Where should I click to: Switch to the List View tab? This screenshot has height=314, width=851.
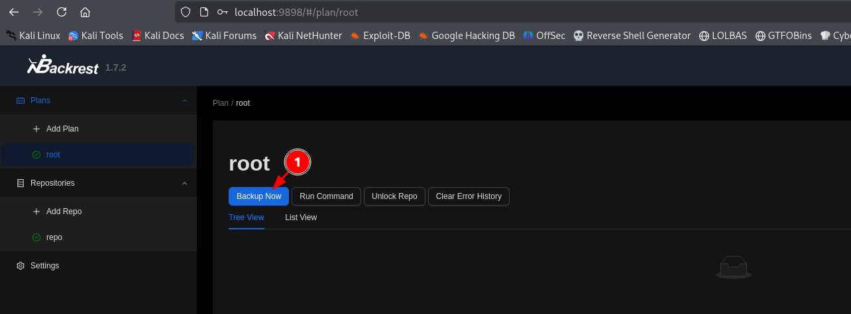coord(301,217)
